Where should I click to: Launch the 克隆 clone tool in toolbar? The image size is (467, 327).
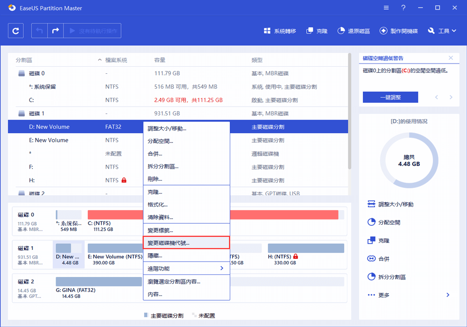[x=317, y=31]
